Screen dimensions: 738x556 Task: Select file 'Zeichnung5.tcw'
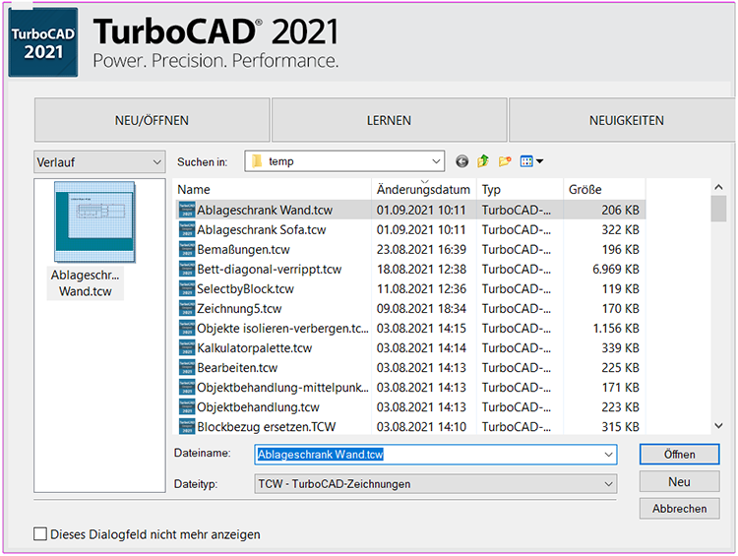click(x=239, y=308)
